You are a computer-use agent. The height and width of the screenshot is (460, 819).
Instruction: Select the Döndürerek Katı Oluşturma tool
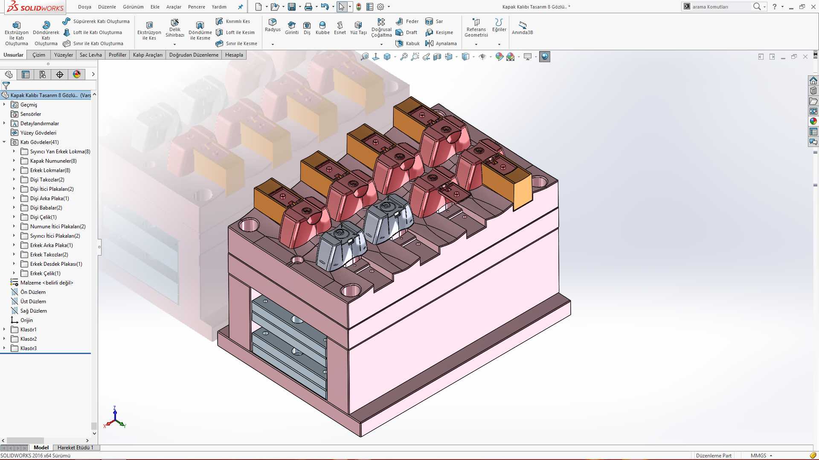click(46, 33)
